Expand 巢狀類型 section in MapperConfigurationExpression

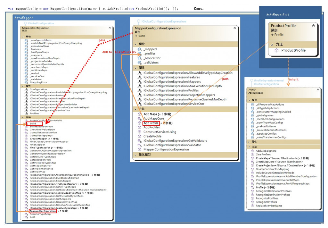(135, 155)
